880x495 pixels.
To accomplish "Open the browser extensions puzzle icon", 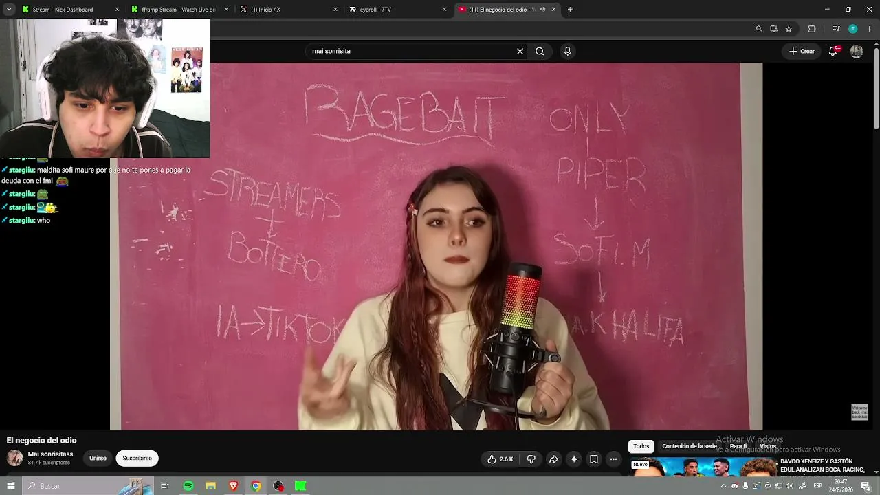I will [812, 29].
